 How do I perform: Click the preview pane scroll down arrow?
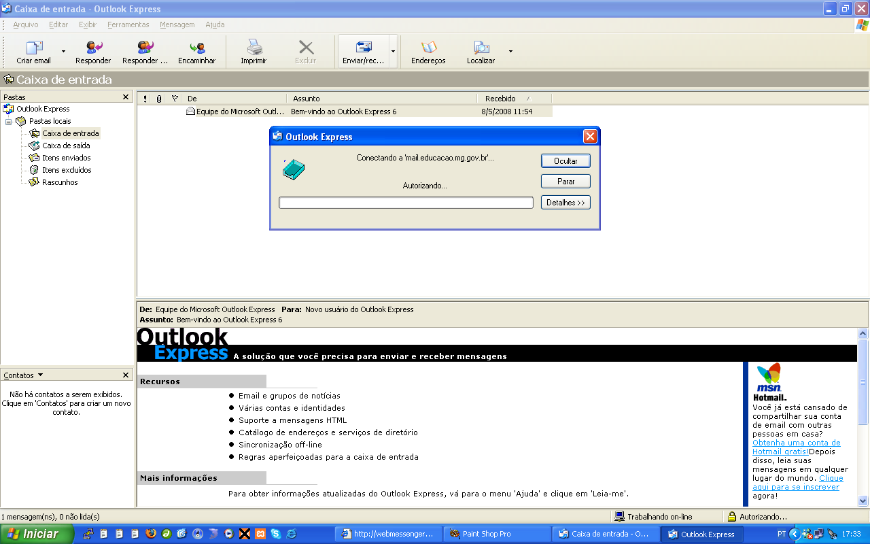863,501
